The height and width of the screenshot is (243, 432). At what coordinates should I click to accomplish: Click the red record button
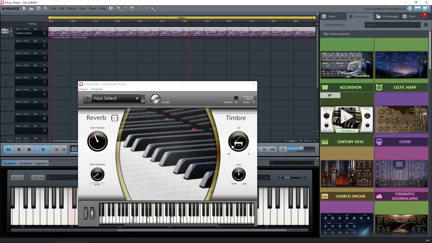tap(57, 150)
